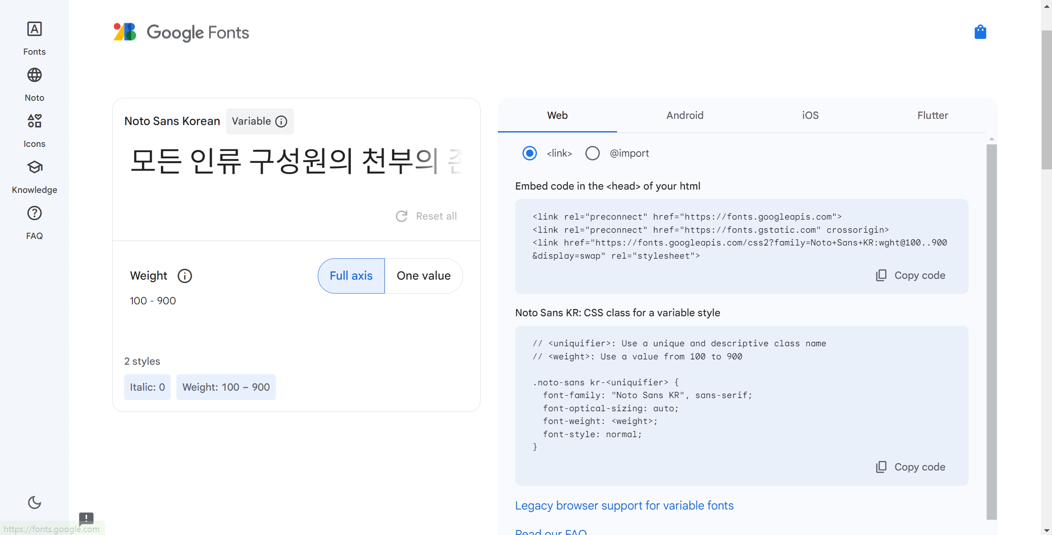This screenshot has height=535, width=1052.
Task: Open the FAQ question mark icon
Action: pos(35,213)
